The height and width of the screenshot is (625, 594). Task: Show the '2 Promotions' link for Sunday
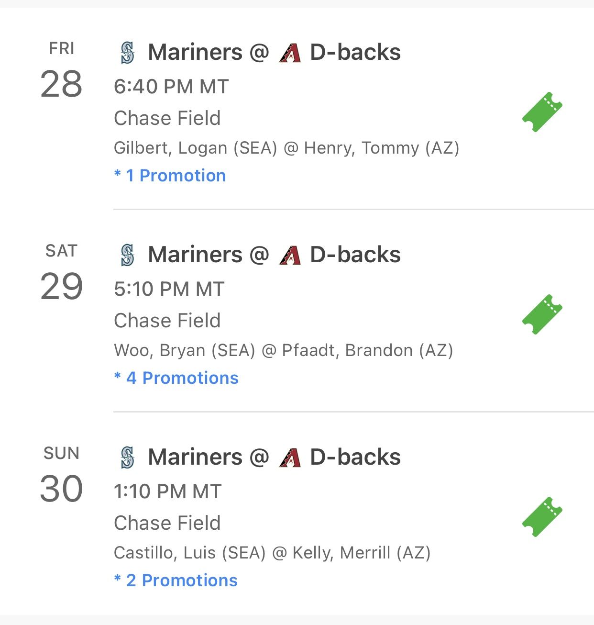point(176,580)
